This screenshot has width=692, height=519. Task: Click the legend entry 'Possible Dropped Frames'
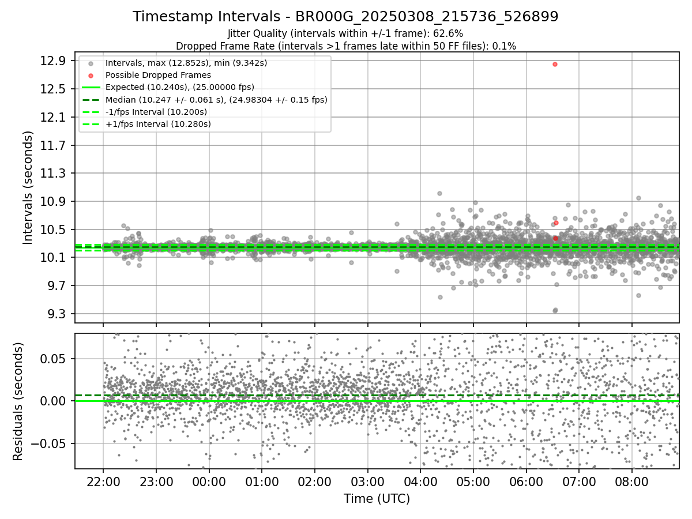158,75
